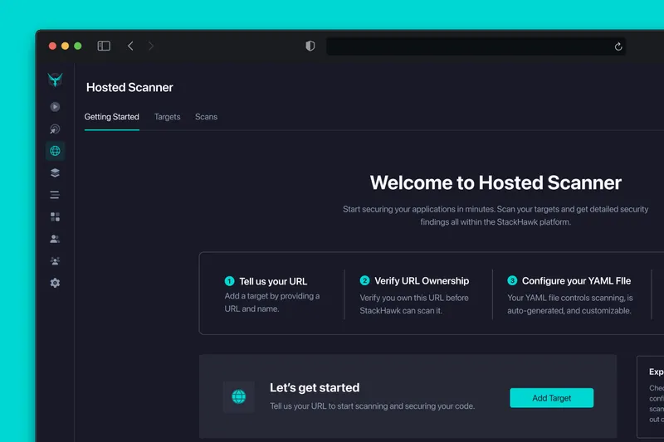Click step 3 Configure your YAML File

click(576, 281)
